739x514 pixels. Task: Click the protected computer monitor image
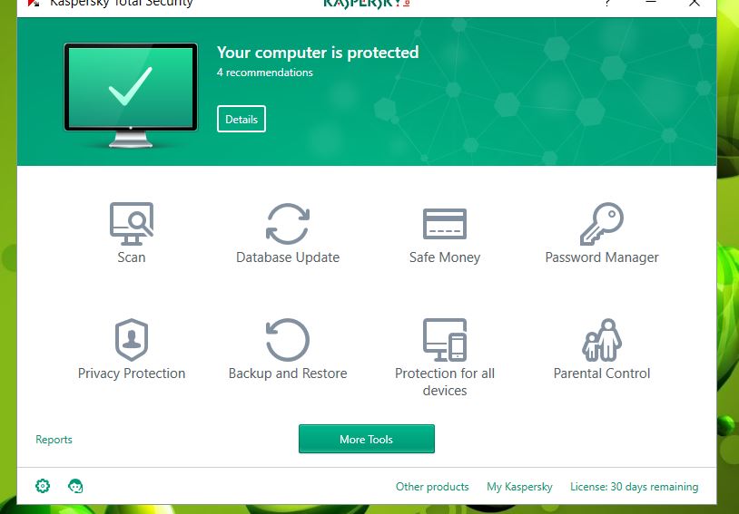coord(131,95)
